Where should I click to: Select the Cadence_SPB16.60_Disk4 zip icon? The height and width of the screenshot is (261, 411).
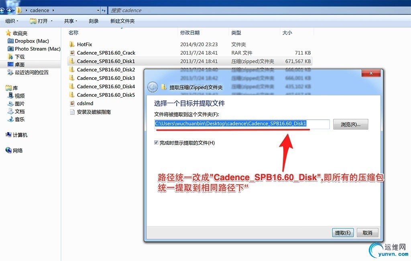pyautogui.click(x=71, y=86)
